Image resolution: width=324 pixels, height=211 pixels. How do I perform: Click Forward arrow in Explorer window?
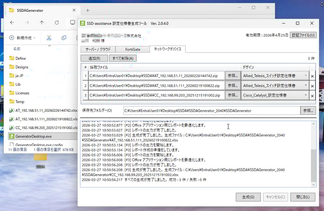27,23
